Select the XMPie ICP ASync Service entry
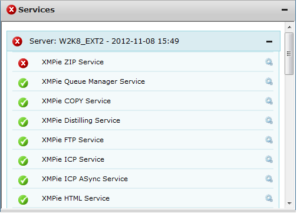This screenshot has height=213, width=297. [143, 179]
